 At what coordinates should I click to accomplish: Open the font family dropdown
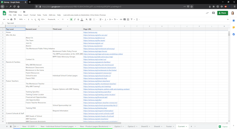(53, 20)
